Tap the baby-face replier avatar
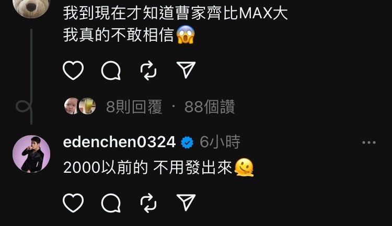Viewport: 392px width, 226px height. pyautogui.click(x=71, y=106)
